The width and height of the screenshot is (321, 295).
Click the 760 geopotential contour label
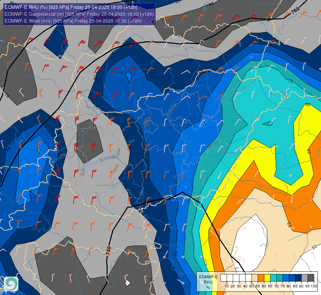(x=295, y=10)
